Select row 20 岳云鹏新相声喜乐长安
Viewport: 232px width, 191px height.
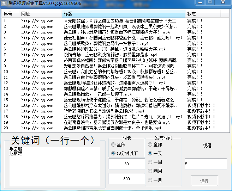(x=115, y=128)
